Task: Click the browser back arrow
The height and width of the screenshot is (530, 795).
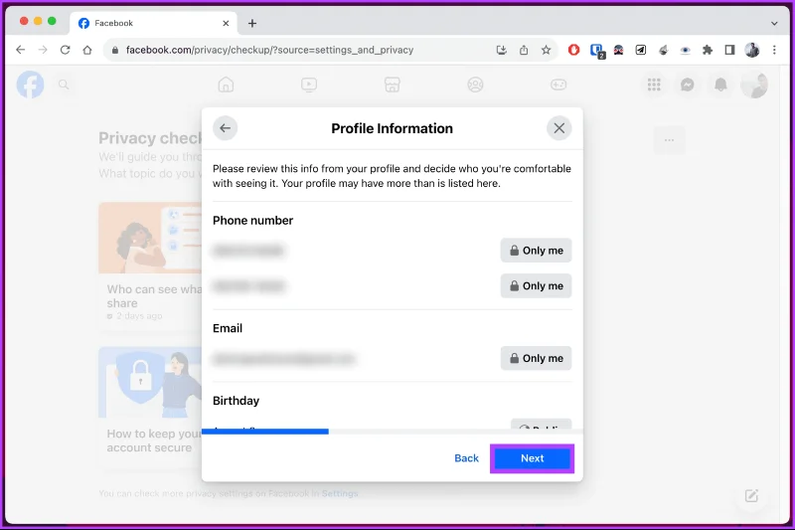Action: tap(20, 50)
